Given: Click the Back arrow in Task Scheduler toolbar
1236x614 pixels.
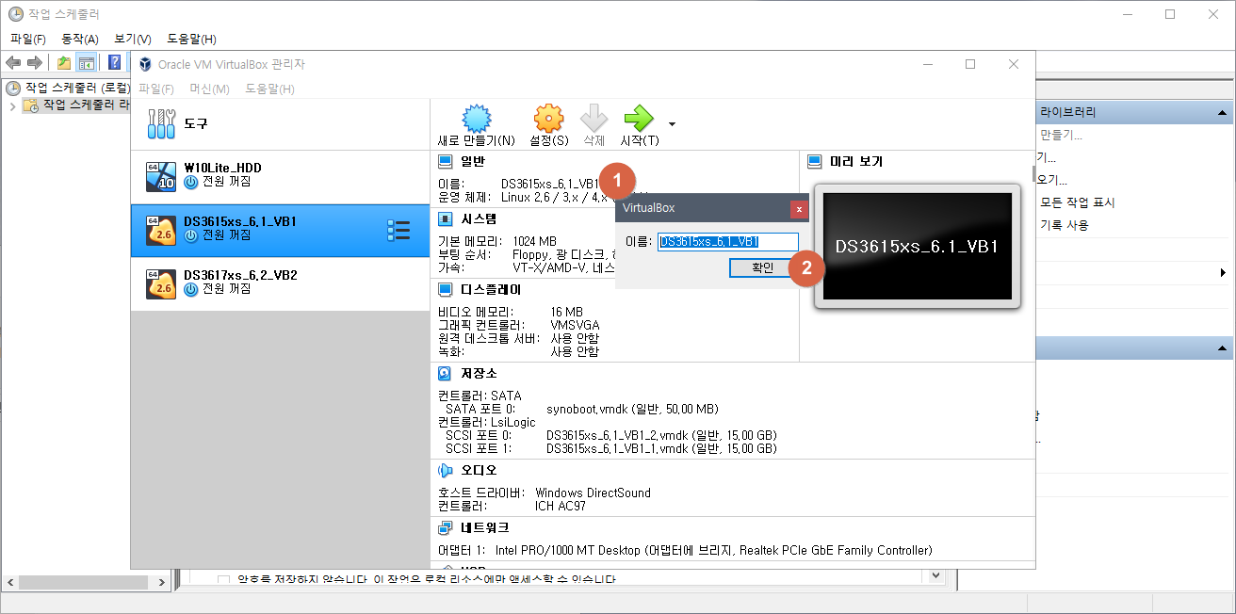Looking at the screenshot, I should point(13,62).
